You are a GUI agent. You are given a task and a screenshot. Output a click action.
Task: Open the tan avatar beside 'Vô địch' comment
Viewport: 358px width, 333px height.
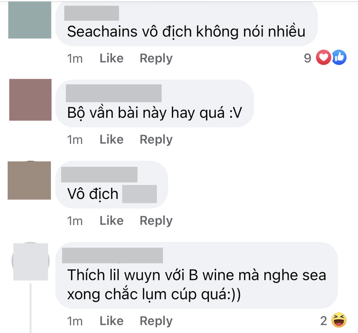pos(29,180)
